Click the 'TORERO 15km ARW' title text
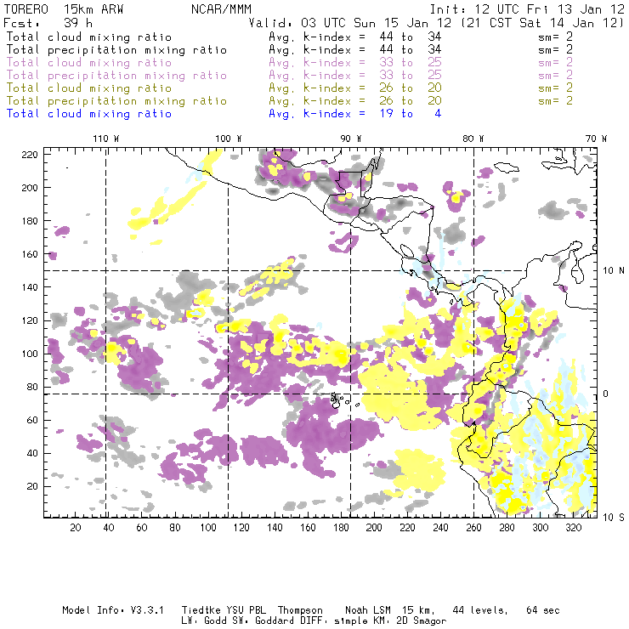The height and width of the screenshot is (629, 629). (64, 9)
